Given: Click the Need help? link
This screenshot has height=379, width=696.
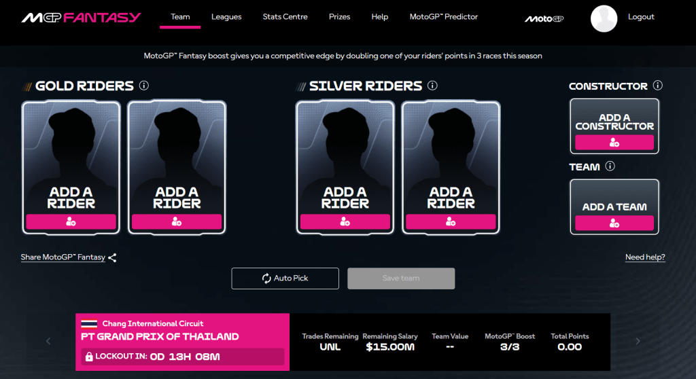Looking at the screenshot, I should (x=645, y=257).
